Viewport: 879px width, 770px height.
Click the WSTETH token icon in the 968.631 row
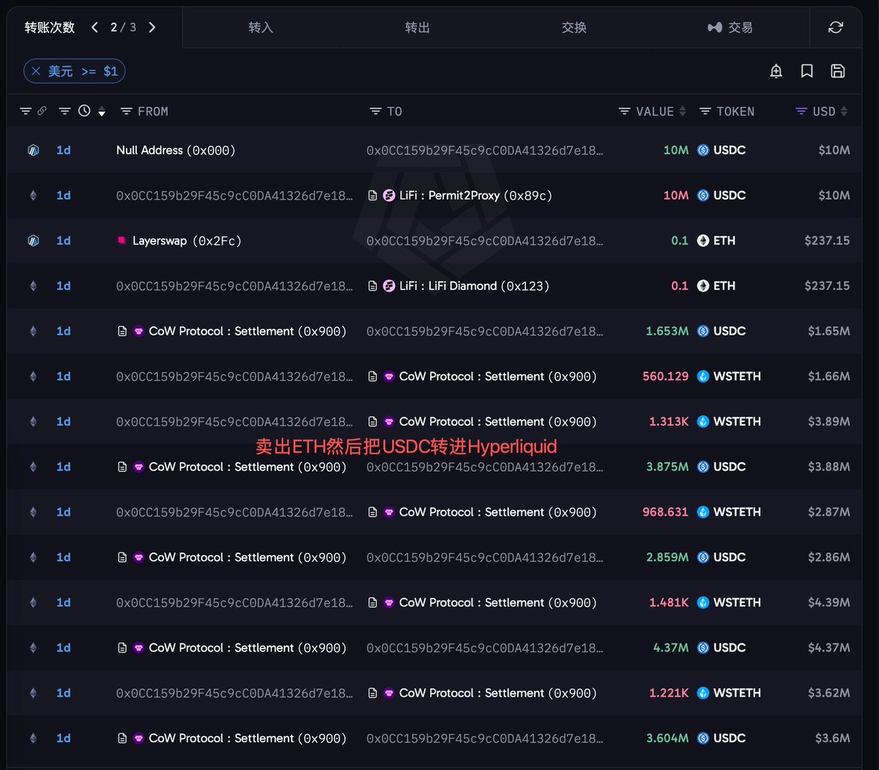click(x=703, y=512)
